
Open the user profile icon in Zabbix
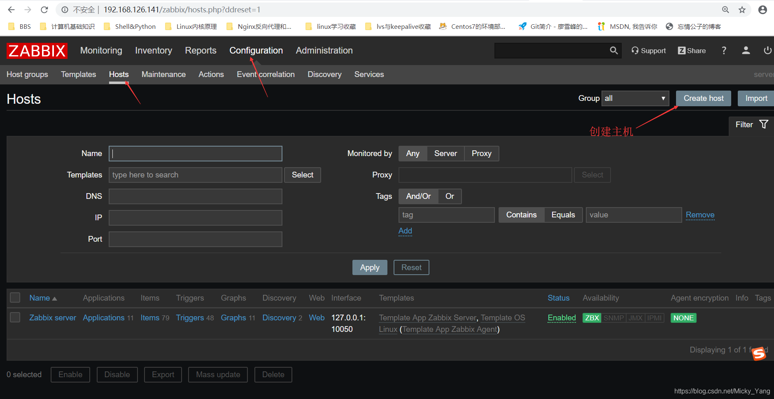pyautogui.click(x=746, y=51)
